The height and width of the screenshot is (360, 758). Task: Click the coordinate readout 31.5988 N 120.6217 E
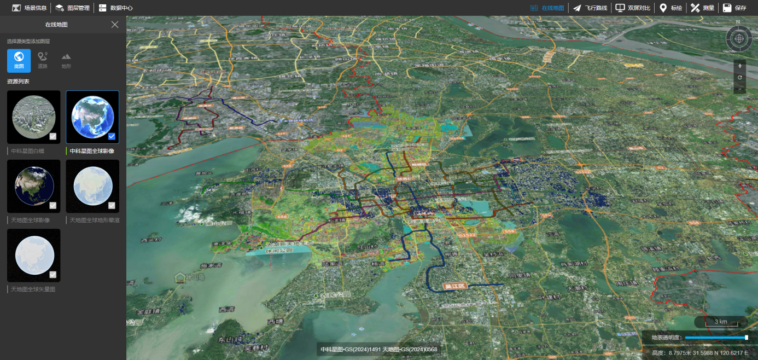coord(721,353)
